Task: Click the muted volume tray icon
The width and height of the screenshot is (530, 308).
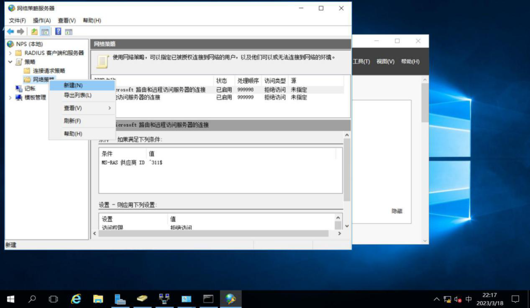Action: [x=458, y=299]
